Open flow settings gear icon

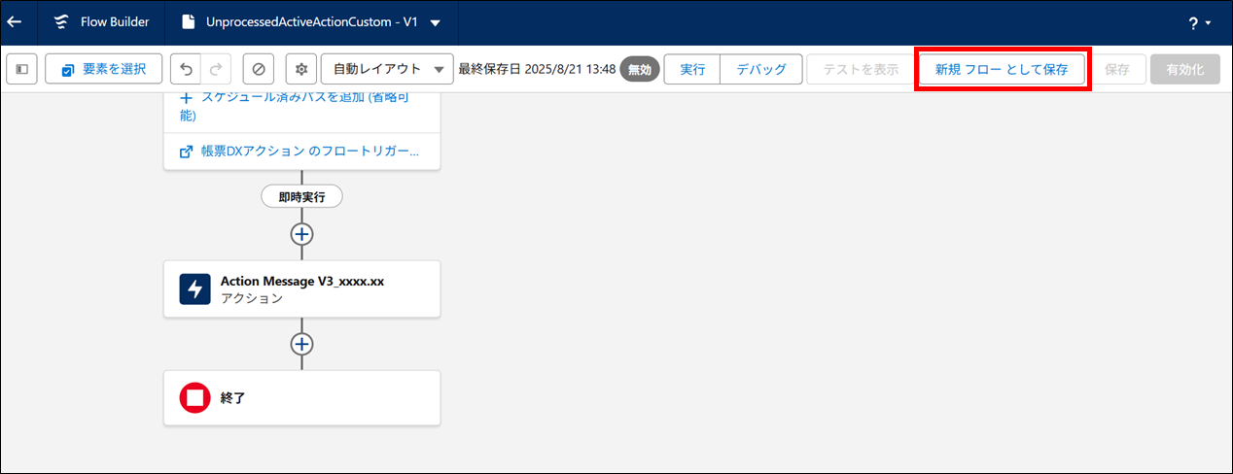coord(301,69)
